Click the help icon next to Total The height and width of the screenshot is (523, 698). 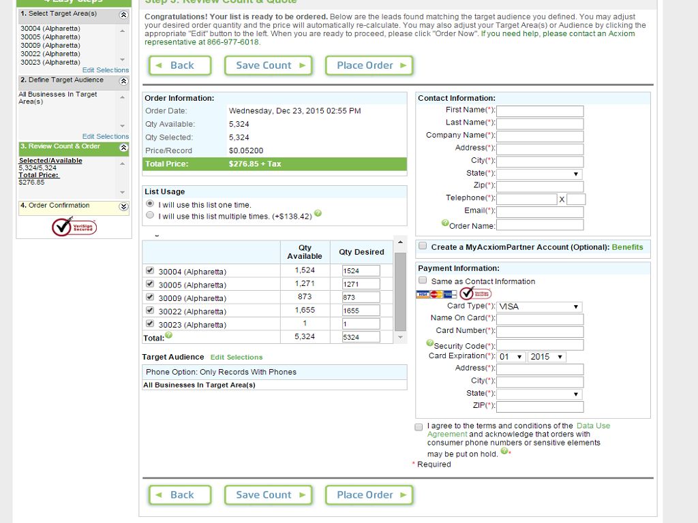pos(169,335)
